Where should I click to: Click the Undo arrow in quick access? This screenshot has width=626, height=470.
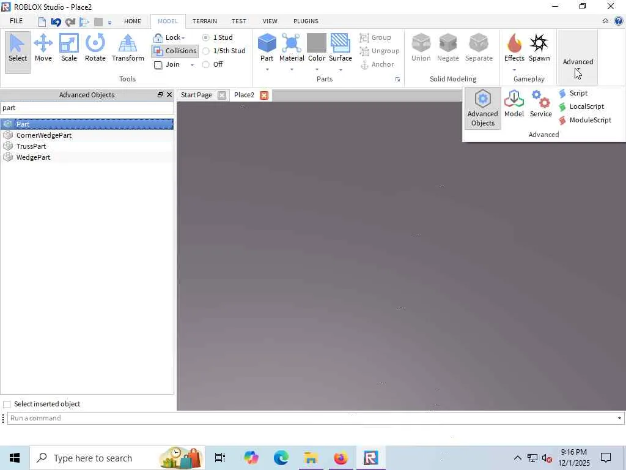coord(56,22)
